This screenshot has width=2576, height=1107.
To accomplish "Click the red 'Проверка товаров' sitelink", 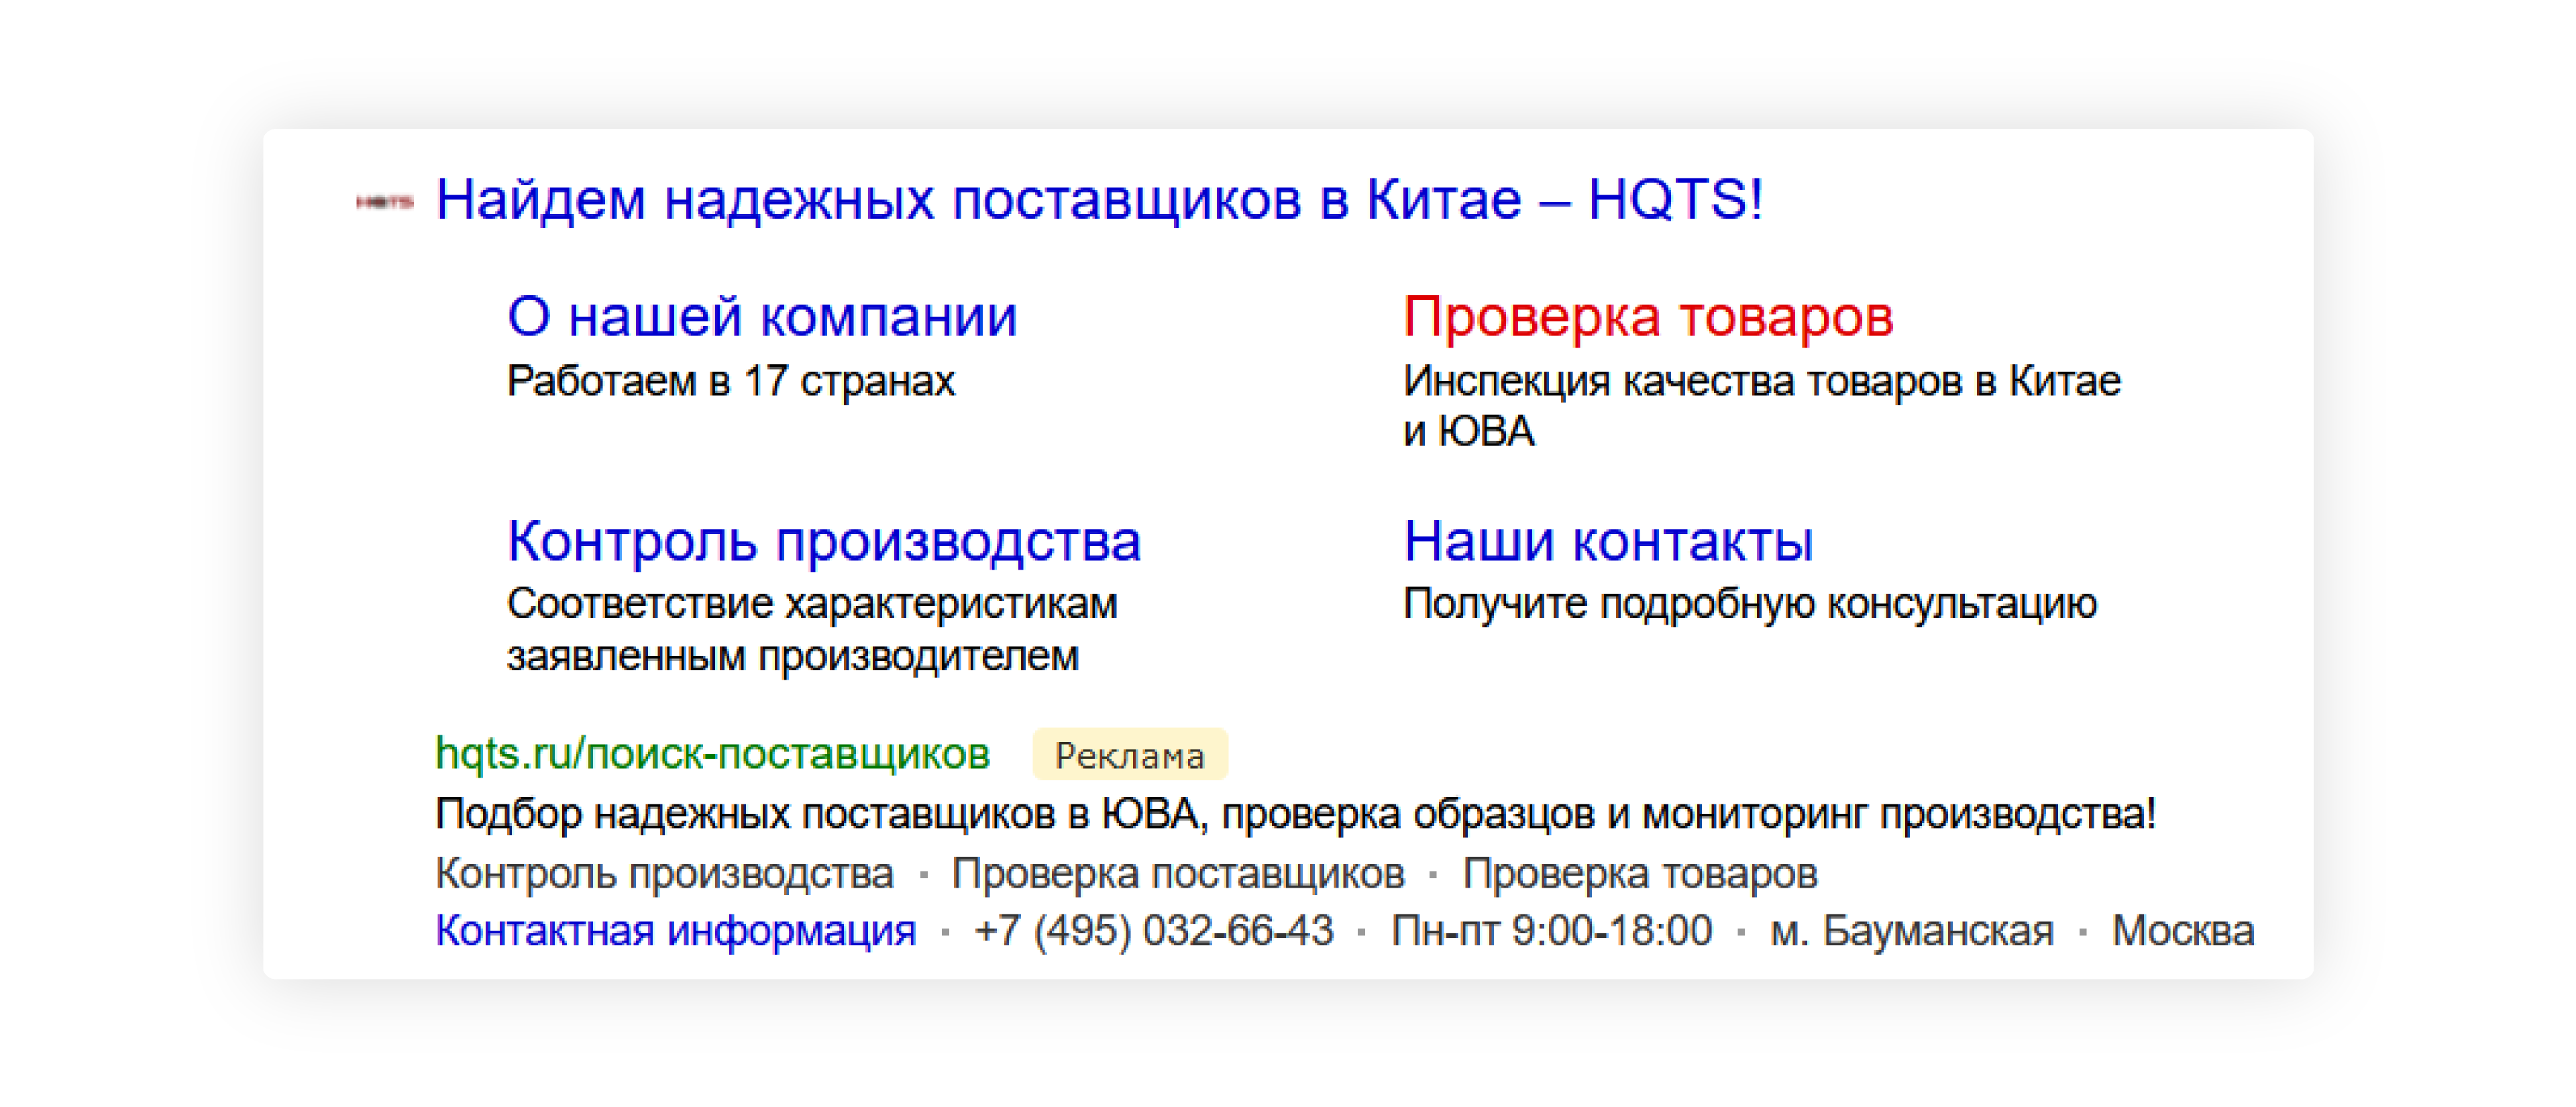I will pos(1647,317).
